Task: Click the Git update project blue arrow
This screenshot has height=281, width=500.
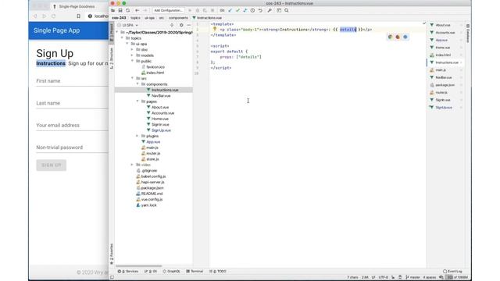Action: pos(230,10)
